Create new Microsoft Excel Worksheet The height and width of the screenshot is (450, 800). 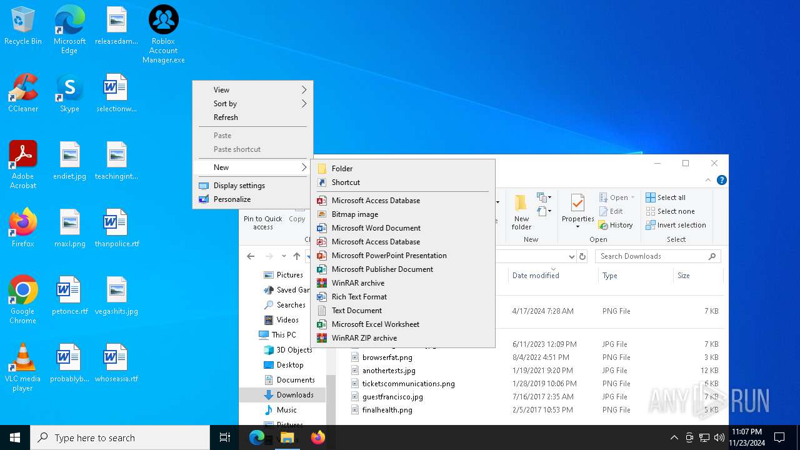coord(403,324)
